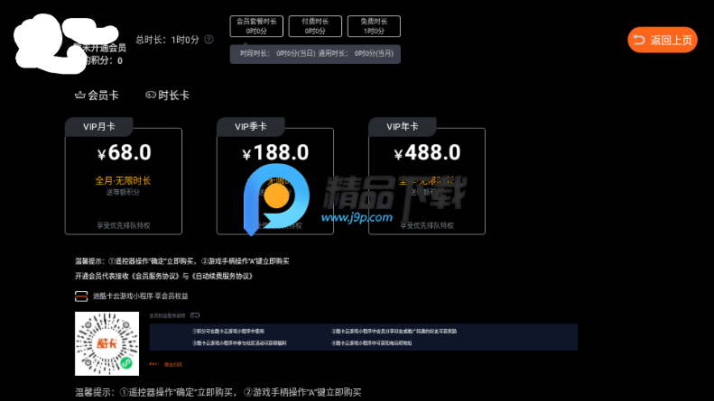Click the return arrow icon in 返回上页
The height and width of the screenshot is (401, 714).
[x=639, y=40]
